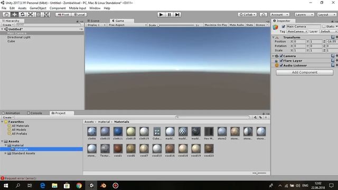The image size is (338, 190).
Task: Step one frame forward
Action: 177,14
